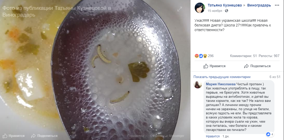The image size is (284, 140).
Task: Click the thumbs-up reaction badge on the comment
Action: (x=268, y=134)
